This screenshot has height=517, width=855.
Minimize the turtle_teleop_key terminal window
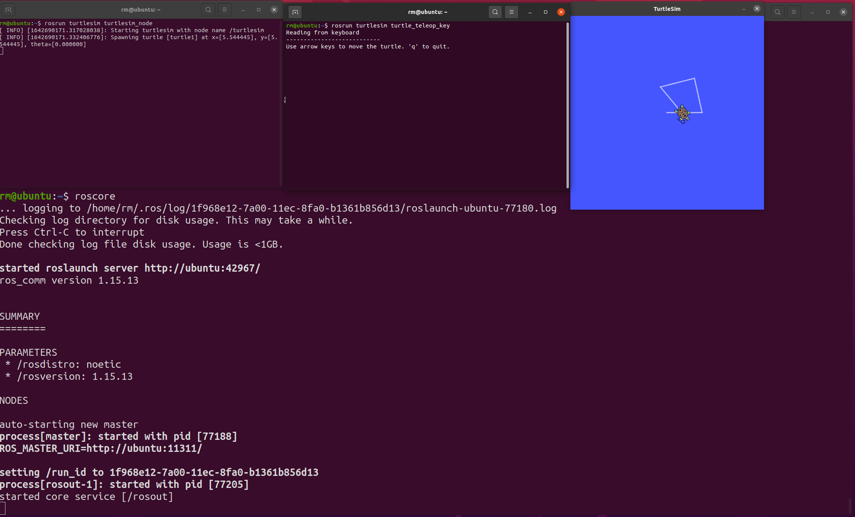click(x=530, y=12)
